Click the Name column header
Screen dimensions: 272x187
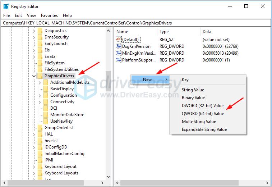(122, 32)
